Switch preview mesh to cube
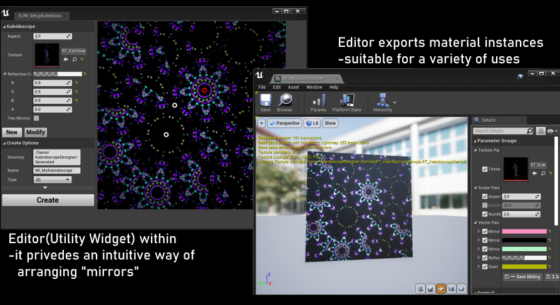The height and width of the screenshot is (305, 560). coord(451,288)
